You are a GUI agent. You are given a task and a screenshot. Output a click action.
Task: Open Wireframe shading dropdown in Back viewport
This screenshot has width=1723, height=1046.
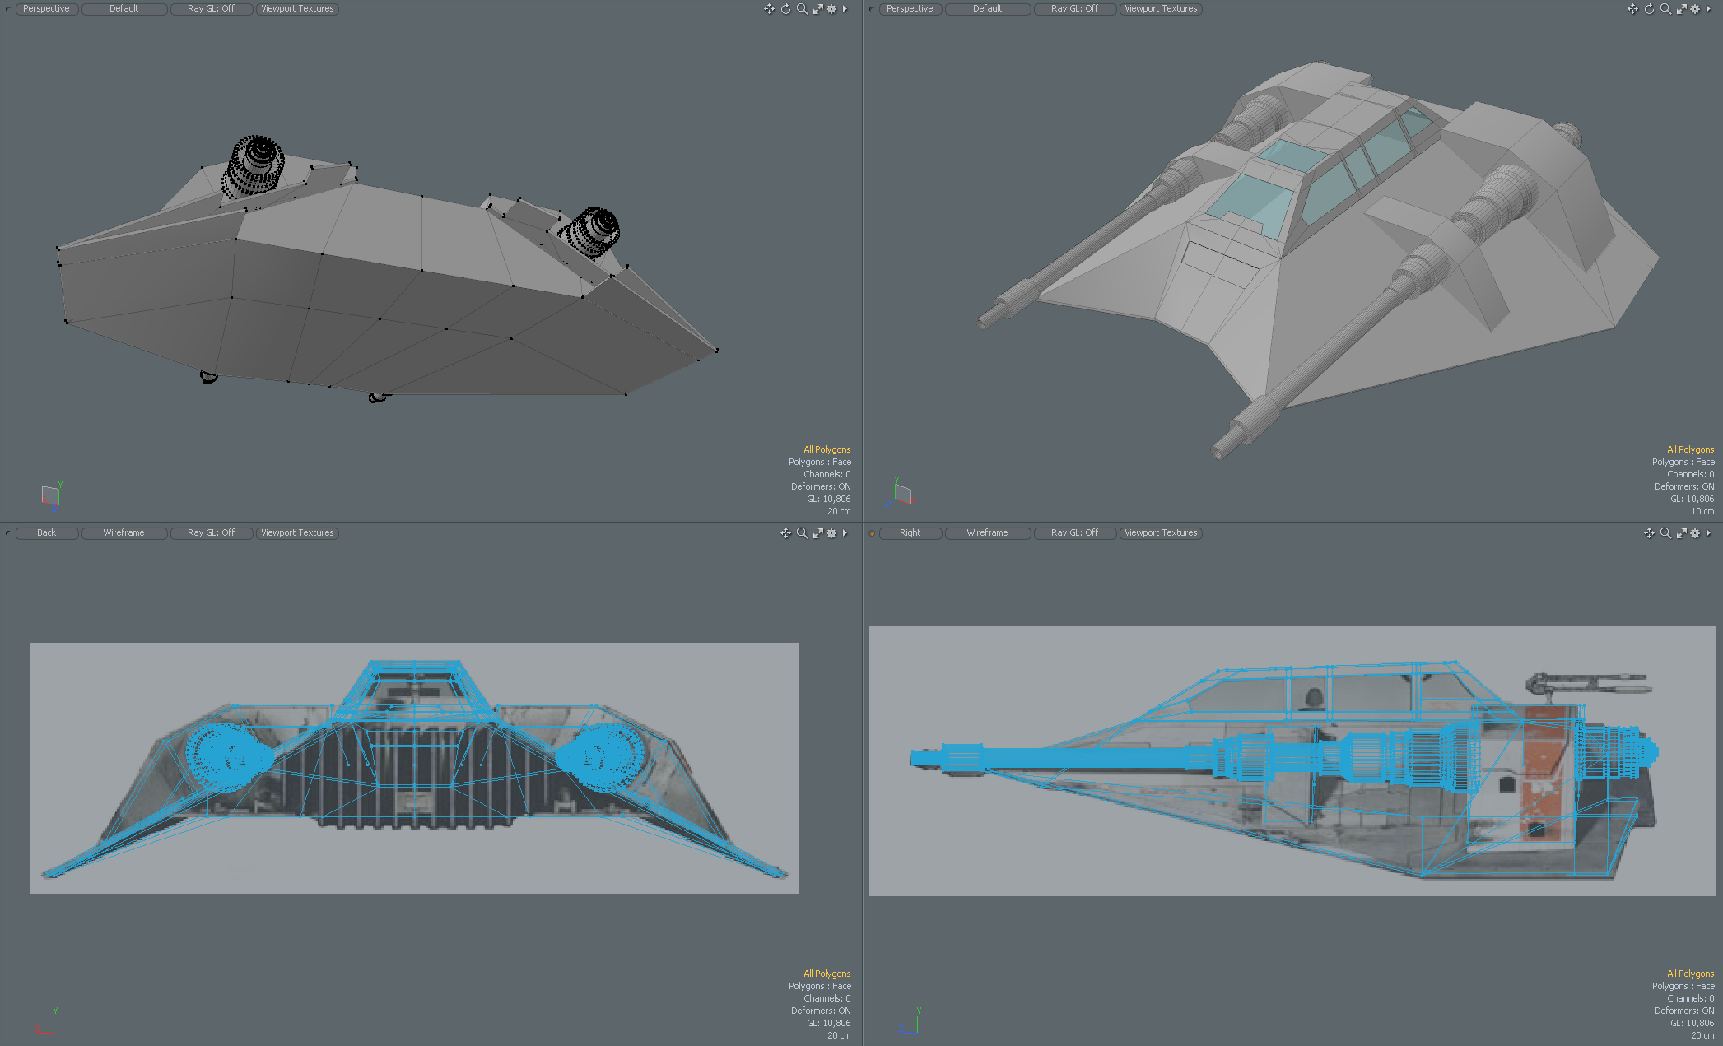(x=124, y=533)
